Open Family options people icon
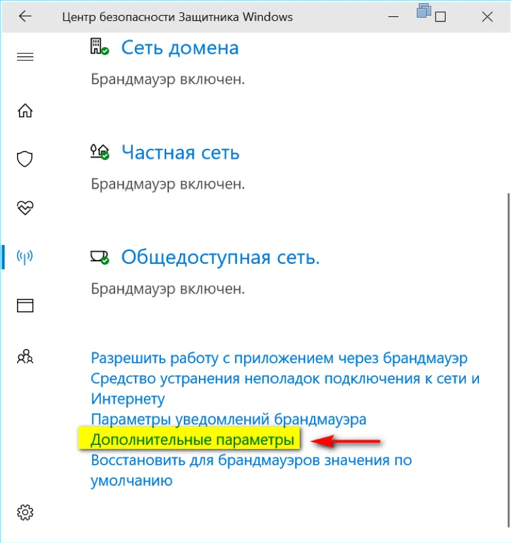 (25, 356)
